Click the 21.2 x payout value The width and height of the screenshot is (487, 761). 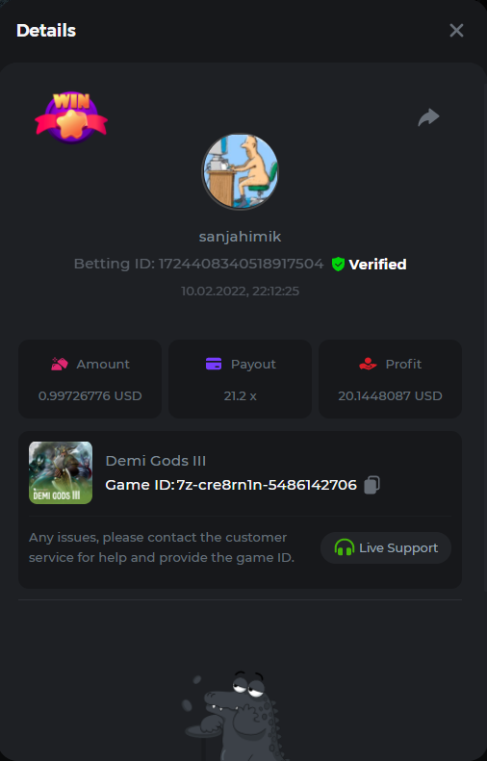point(240,396)
